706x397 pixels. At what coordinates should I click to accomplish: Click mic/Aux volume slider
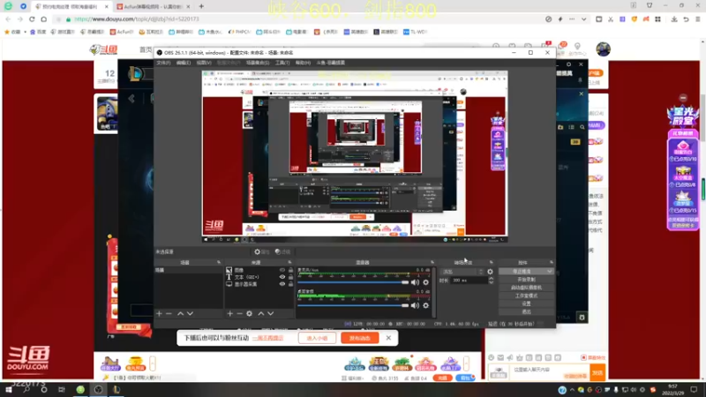click(352, 282)
